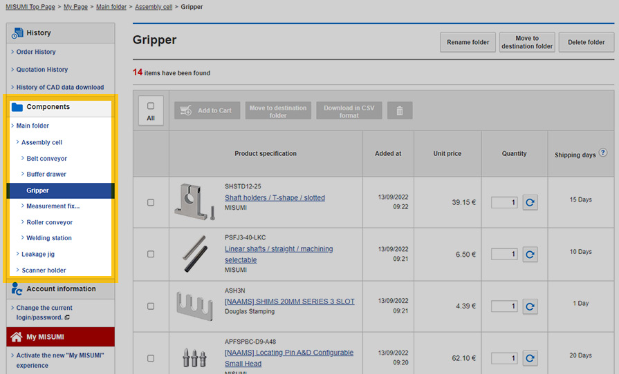Select the NAAMS Shims 20MM row checkbox
The height and width of the screenshot is (374, 619).
pos(151,306)
